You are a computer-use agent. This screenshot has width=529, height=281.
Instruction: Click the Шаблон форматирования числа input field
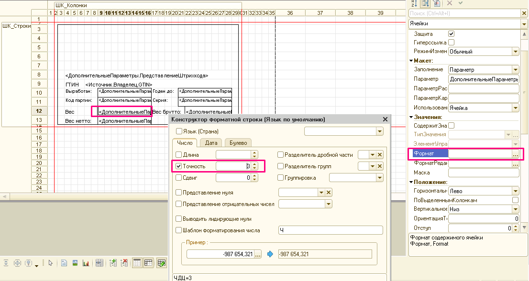(x=331, y=230)
